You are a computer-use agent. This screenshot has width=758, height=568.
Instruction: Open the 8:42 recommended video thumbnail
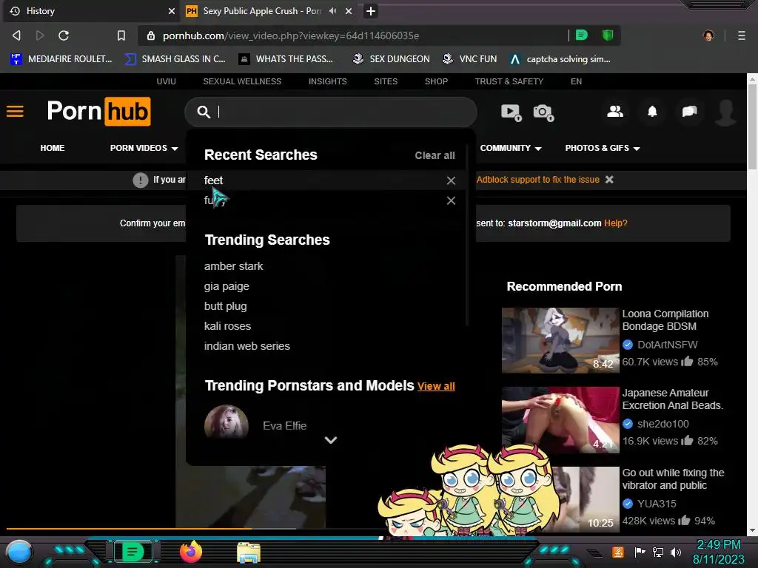coord(560,340)
